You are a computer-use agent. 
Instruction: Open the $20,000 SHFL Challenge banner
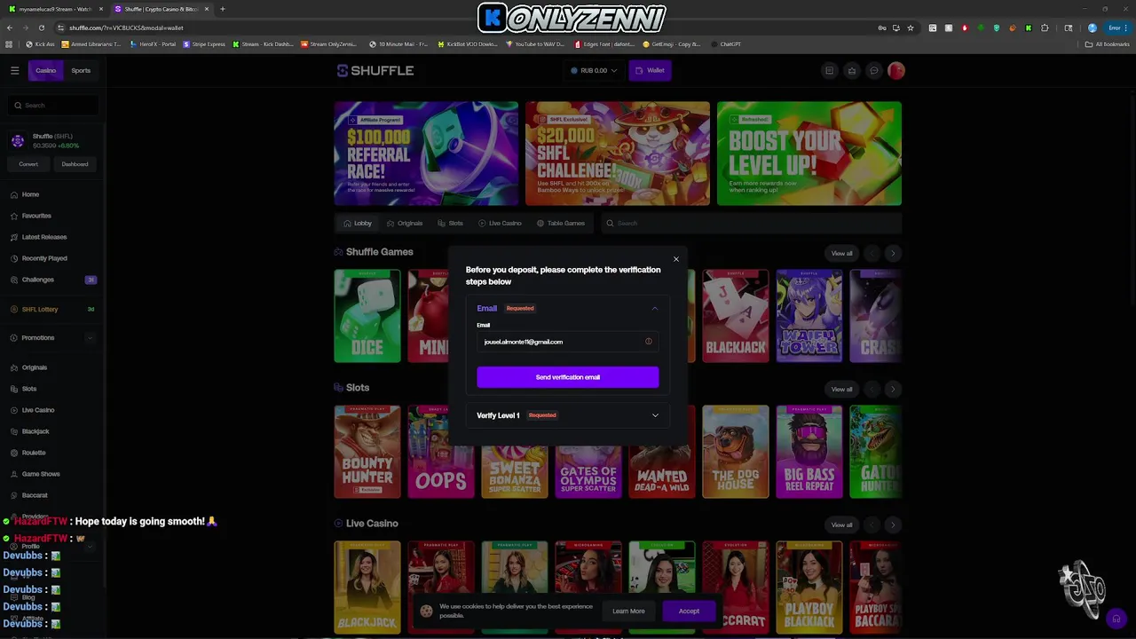pyautogui.click(x=618, y=154)
